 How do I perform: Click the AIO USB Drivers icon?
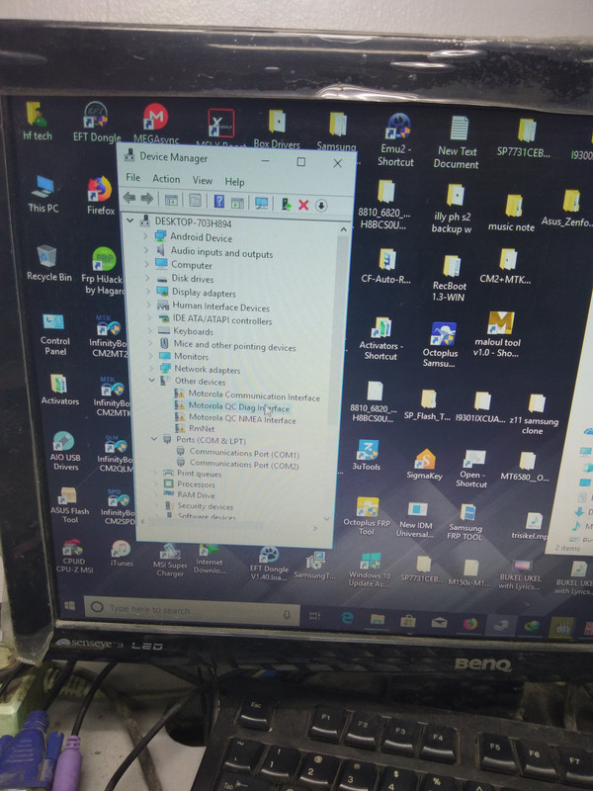tap(65, 451)
